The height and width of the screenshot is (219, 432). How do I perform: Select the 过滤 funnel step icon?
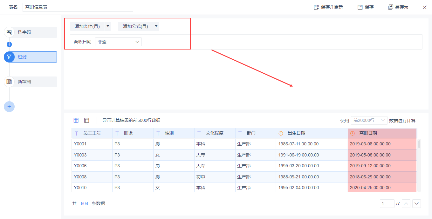point(9,57)
